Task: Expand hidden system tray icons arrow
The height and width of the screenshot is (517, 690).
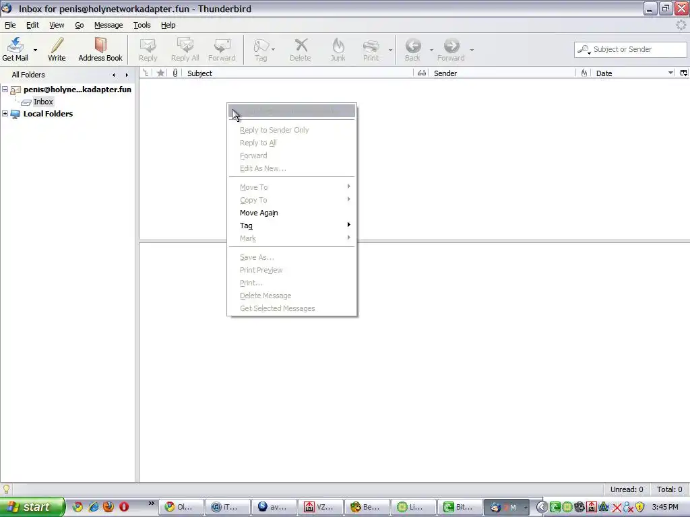Action: tap(541, 507)
